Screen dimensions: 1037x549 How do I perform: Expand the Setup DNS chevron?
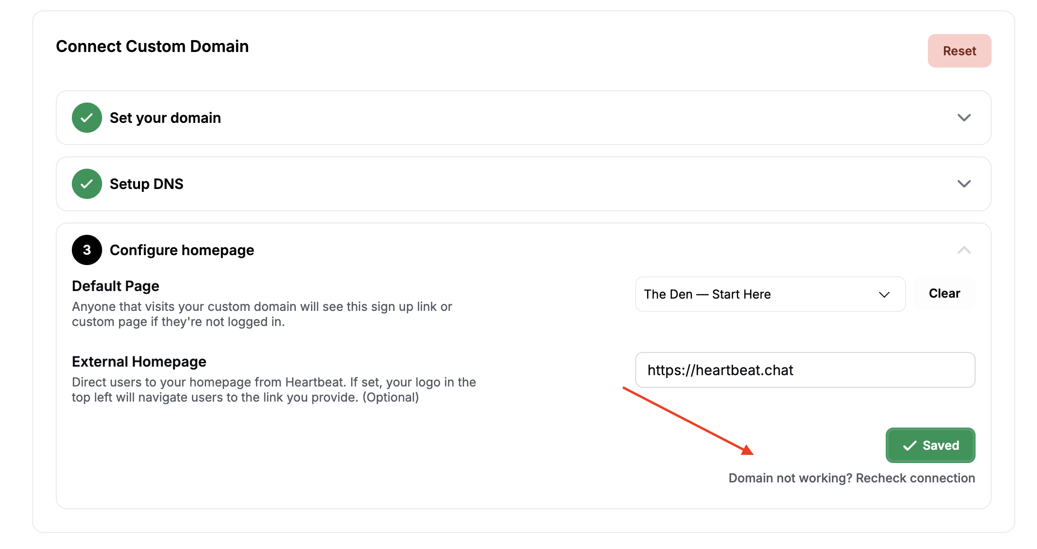(964, 184)
